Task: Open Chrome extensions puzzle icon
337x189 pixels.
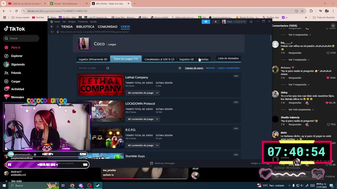Action: tap(311, 11)
